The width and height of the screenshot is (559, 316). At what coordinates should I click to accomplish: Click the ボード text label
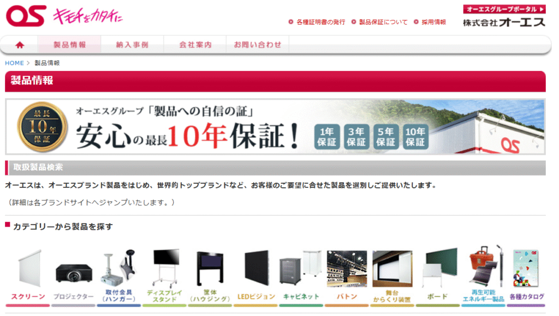pyautogui.click(x=437, y=297)
